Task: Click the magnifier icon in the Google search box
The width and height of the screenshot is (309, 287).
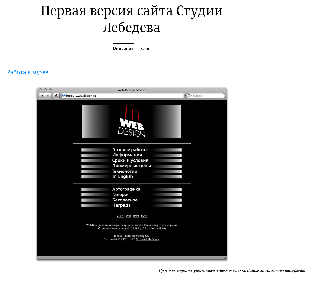Action: coord(190,96)
